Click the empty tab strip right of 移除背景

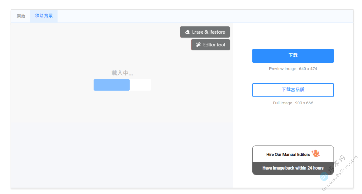205,16
